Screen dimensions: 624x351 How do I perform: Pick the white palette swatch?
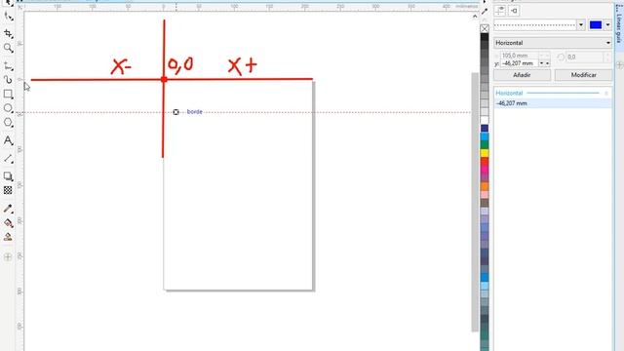click(x=485, y=120)
